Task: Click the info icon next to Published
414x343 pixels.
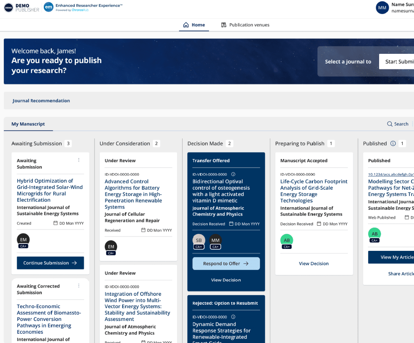Action: [x=393, y=143]
